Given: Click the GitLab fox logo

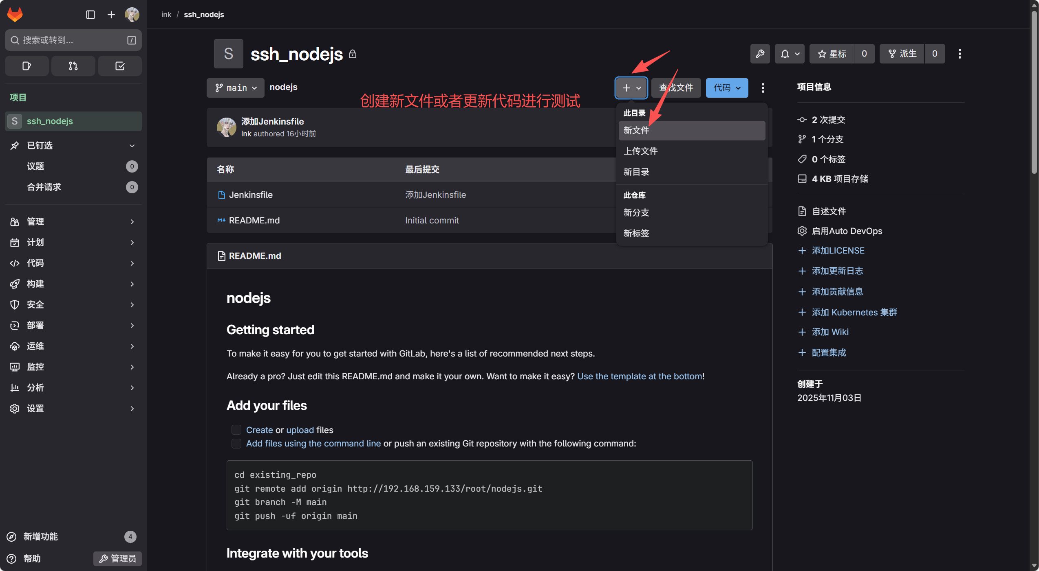Looking at the screenshot, I should 15,15.
